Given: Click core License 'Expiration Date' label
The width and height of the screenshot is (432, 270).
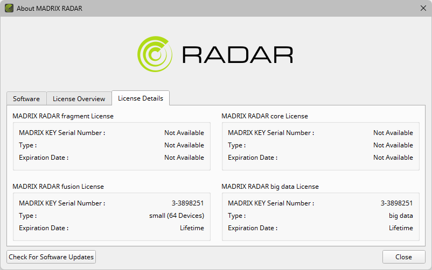Looking at the screenshot, I should click(x=253, y=158).
